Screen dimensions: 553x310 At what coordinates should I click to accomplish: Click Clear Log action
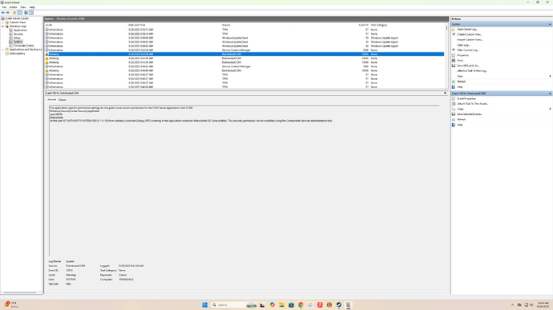463,45
